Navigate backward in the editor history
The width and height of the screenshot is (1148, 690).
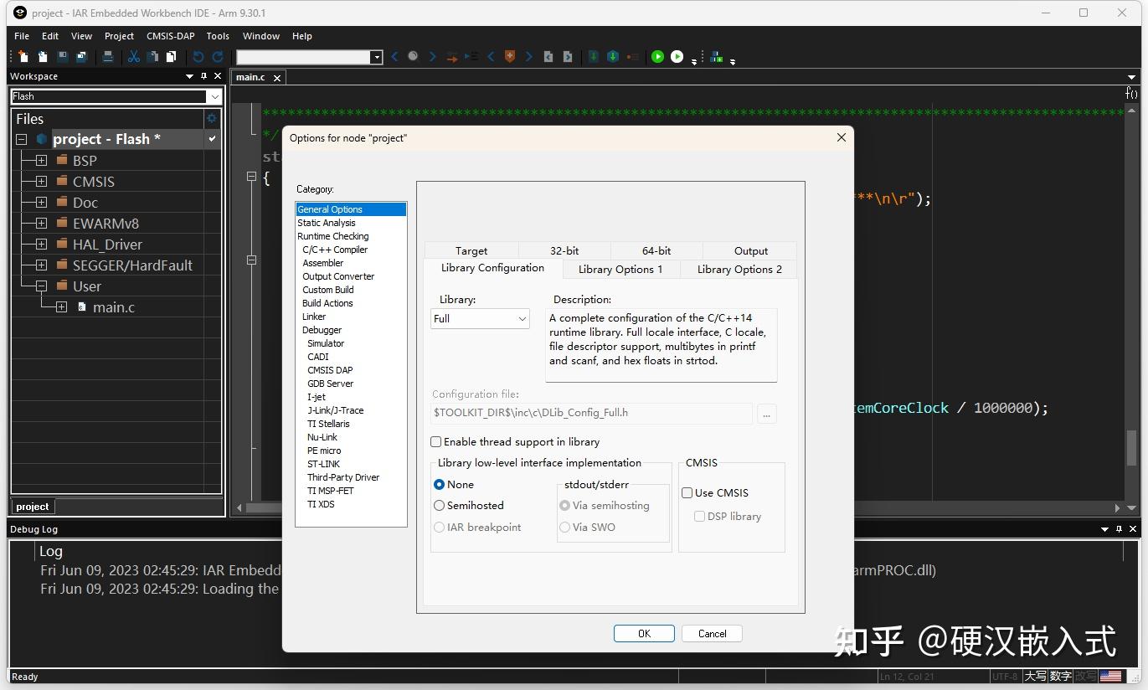click(548, 57)
